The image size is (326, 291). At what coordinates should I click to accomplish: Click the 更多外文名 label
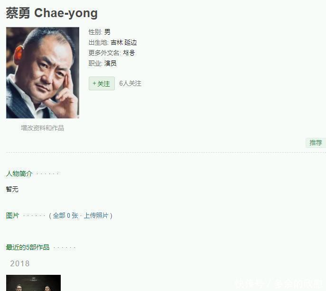point(104,53)
